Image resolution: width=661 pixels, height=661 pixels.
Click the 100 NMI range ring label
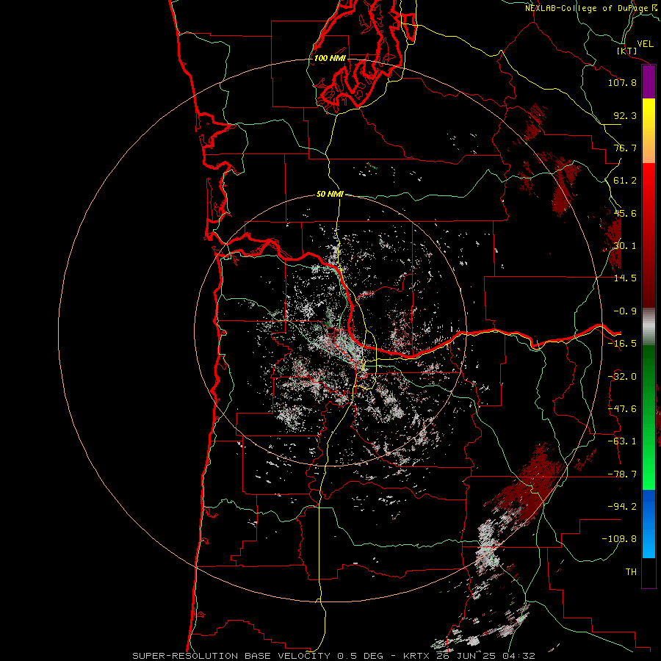(x=330, y=58)
